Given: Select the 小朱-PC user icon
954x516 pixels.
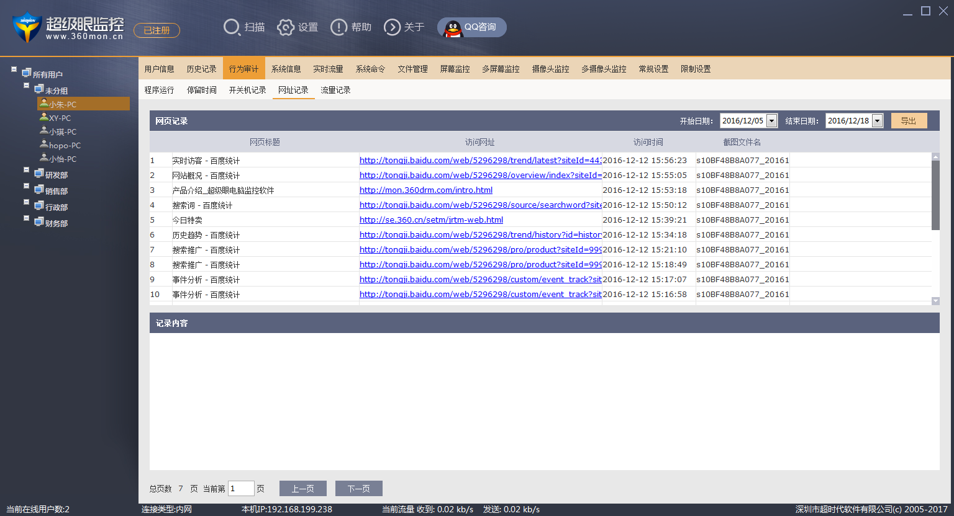Looking at the screenshot, I should (43, 104).
